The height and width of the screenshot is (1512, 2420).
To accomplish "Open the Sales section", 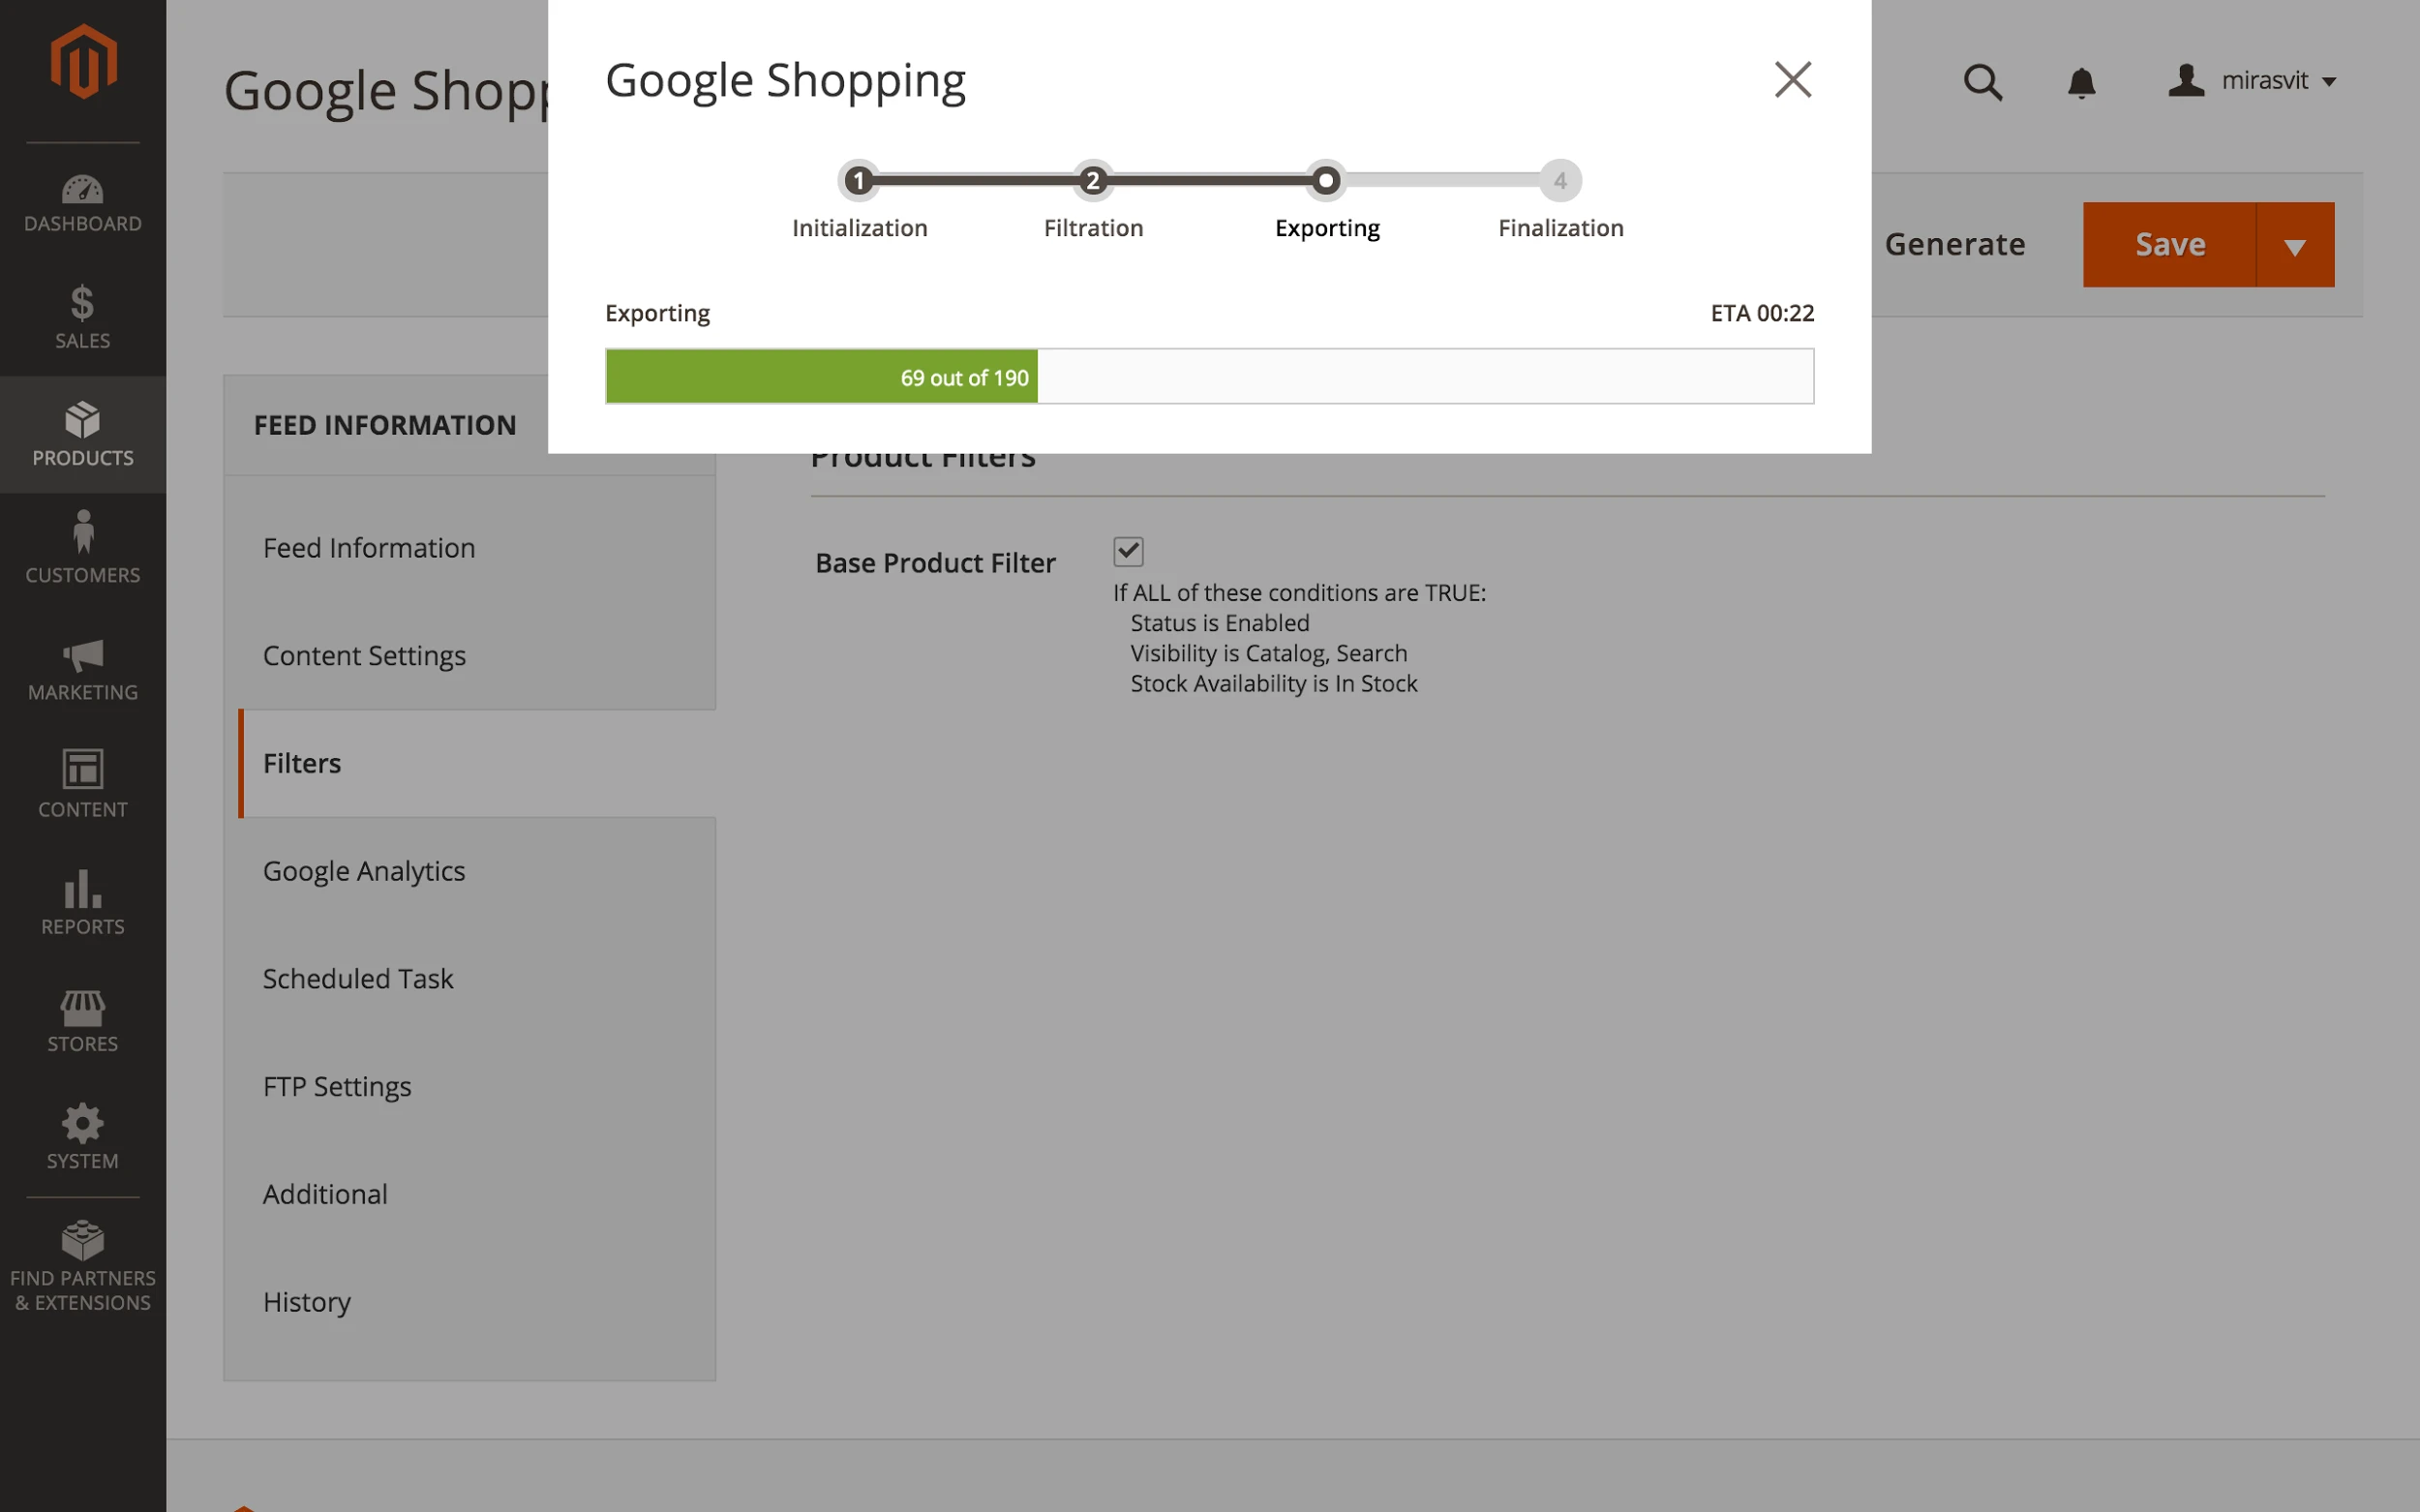I will (x=82, y=317).
